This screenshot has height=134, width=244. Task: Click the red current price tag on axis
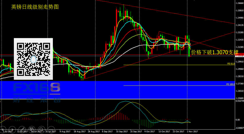point(239,55)
